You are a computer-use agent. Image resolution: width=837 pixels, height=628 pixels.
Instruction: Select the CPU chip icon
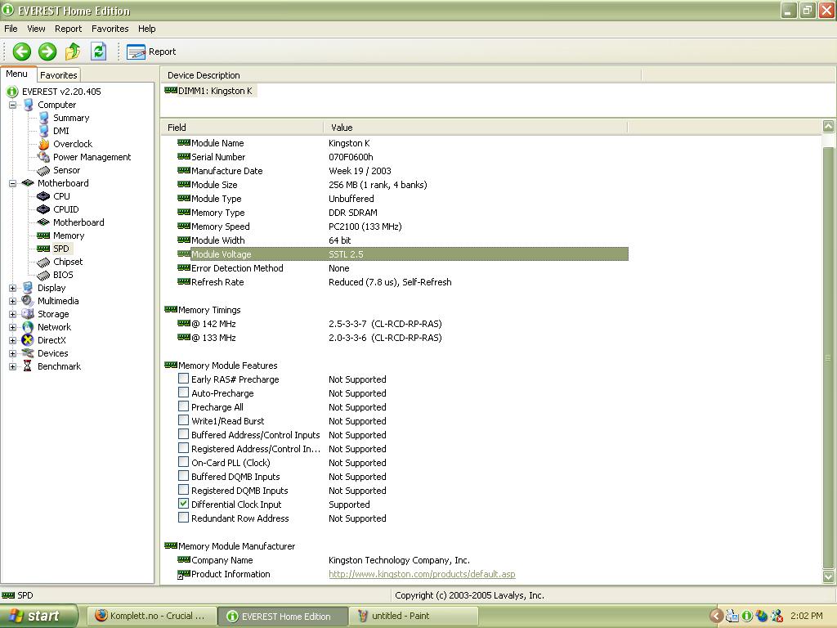tap(43, 196)
